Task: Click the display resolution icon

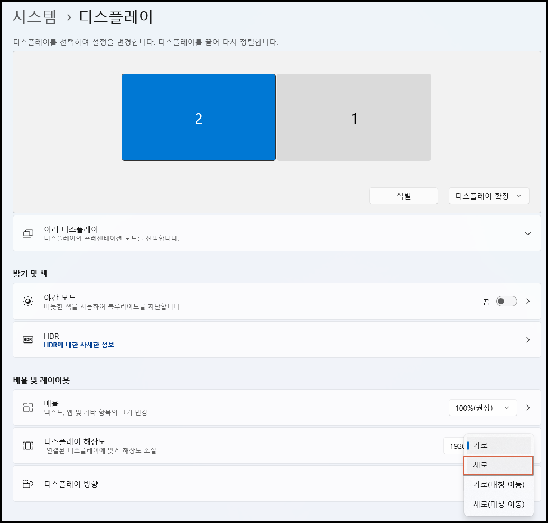Action: [x=28, y=446]
